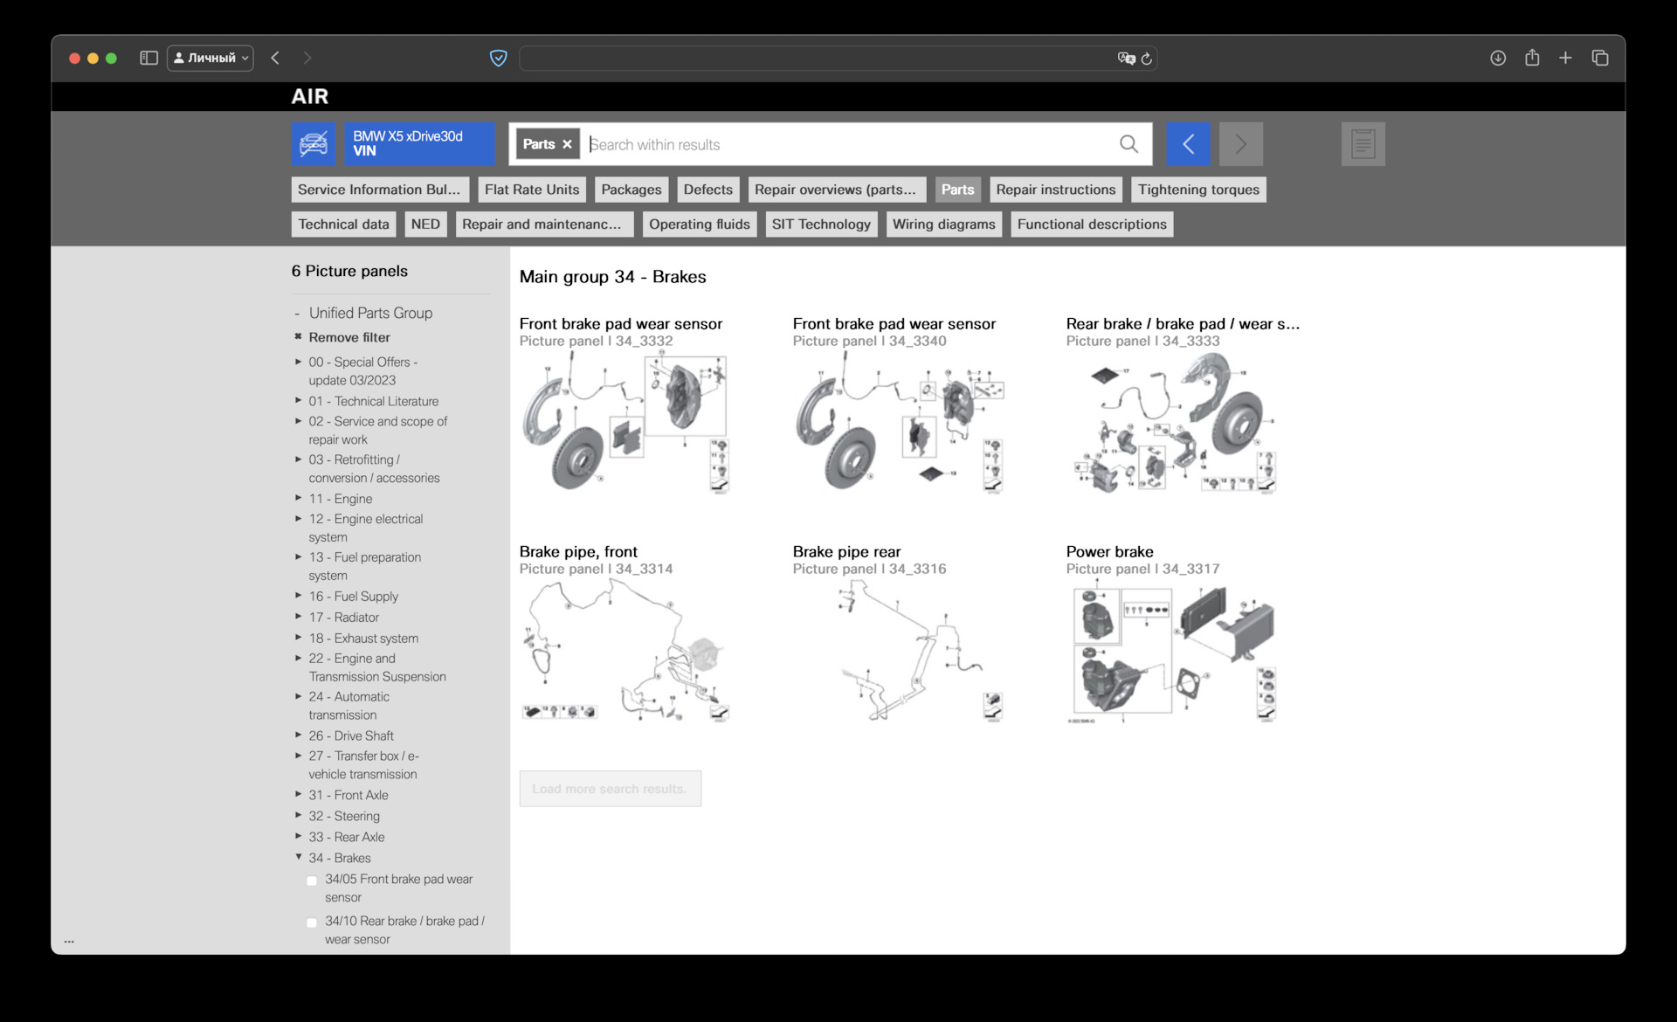Open Safari downloads icon
Image resolution: width=1677 pixels, height=1022 pixels.
pyautogui.click(x=1498, y=58)
